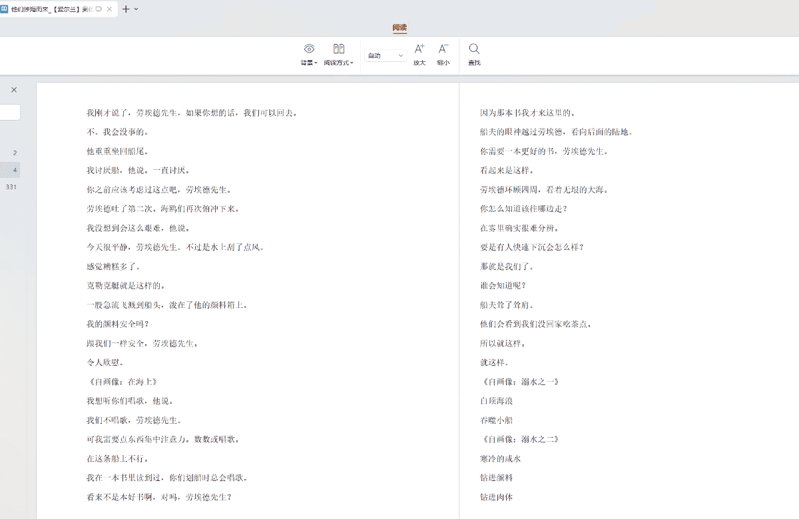Image resolution: width=799 pixels, height=519 pixels.
Task: Switch to the 阅读 ribbon tab
Action: 400,28
